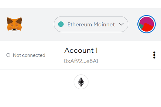
Task: Click the fox's orange ear in the logo
Action: pyautogui.click(x=9, y=20)
